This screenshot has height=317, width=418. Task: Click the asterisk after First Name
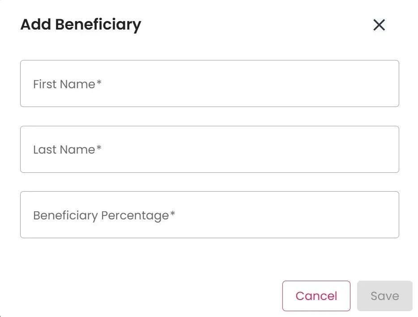tap(99, 83)
